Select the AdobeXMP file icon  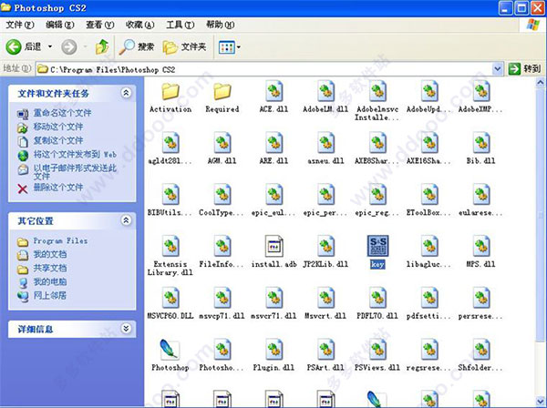[x=481, y=91]
